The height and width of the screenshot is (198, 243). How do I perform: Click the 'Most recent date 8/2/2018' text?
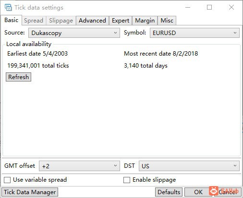point(161,54)
